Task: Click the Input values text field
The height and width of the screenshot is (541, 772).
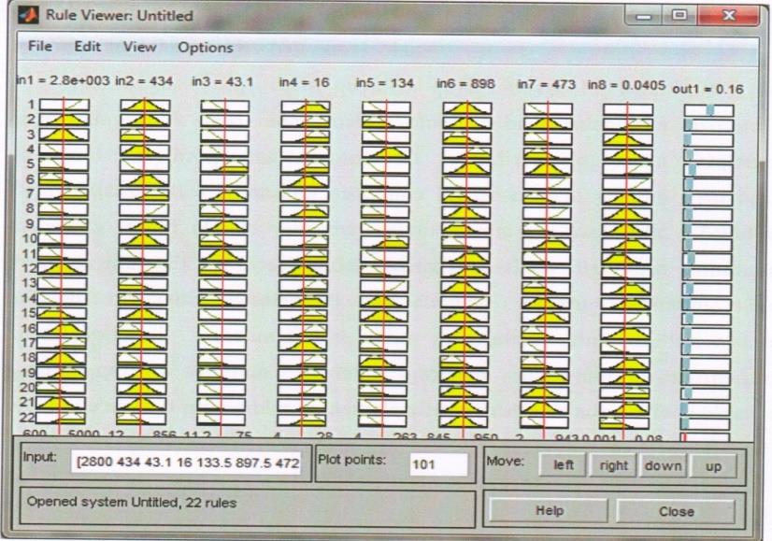Action: [x=186, y=463]
